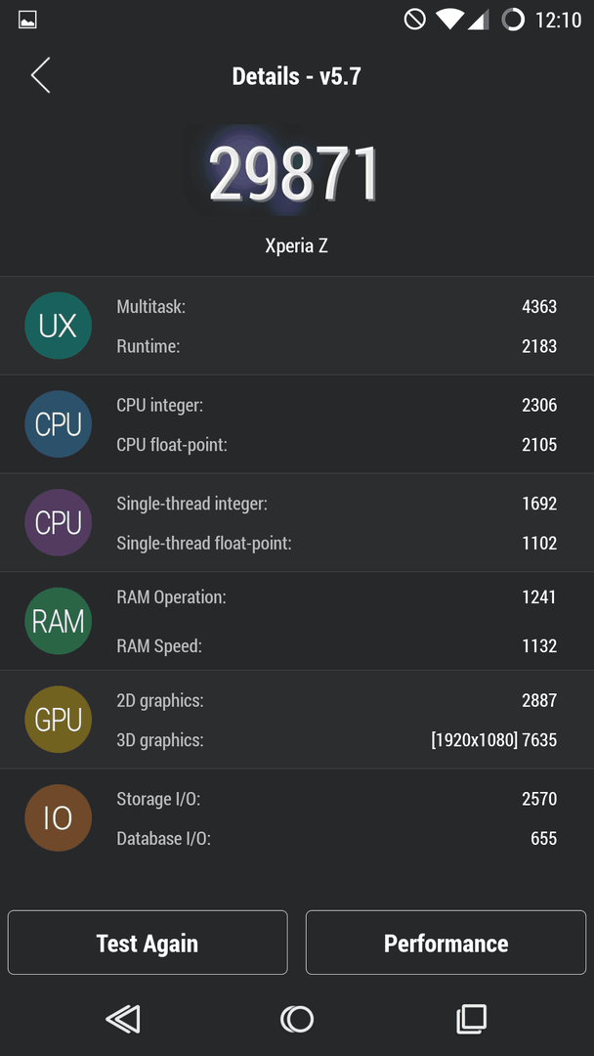The width and height of the screenshot is (594, 1056).
Task: Open the recent apps navigation button
Action: (472, 1019)
